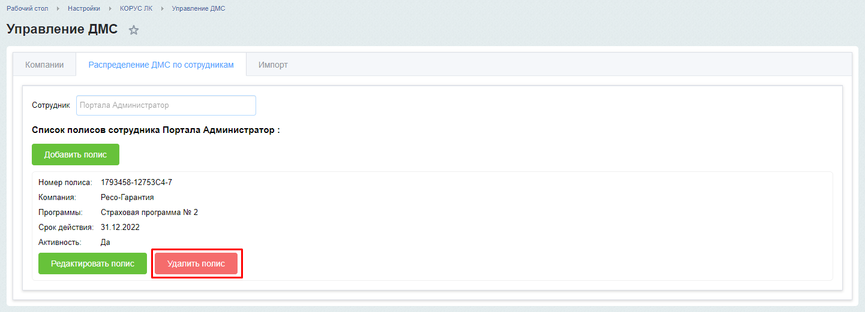Screen dimensions: 865x312
Task: Open breadcrumb arrow after Рабочий стол
Action: 59,9
